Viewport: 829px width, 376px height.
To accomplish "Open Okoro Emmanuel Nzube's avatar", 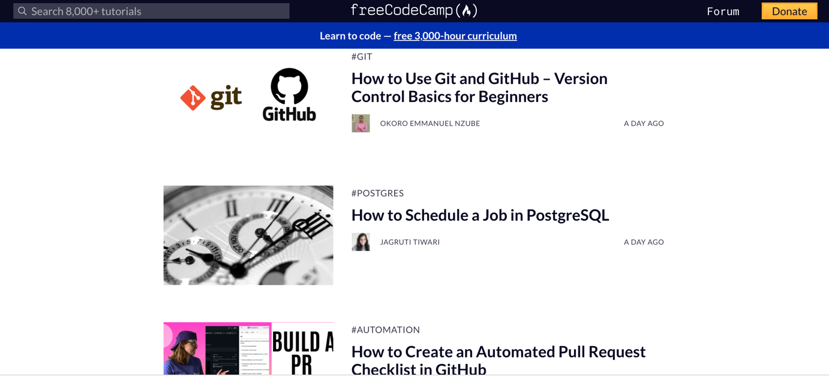I will coord(361,124).
